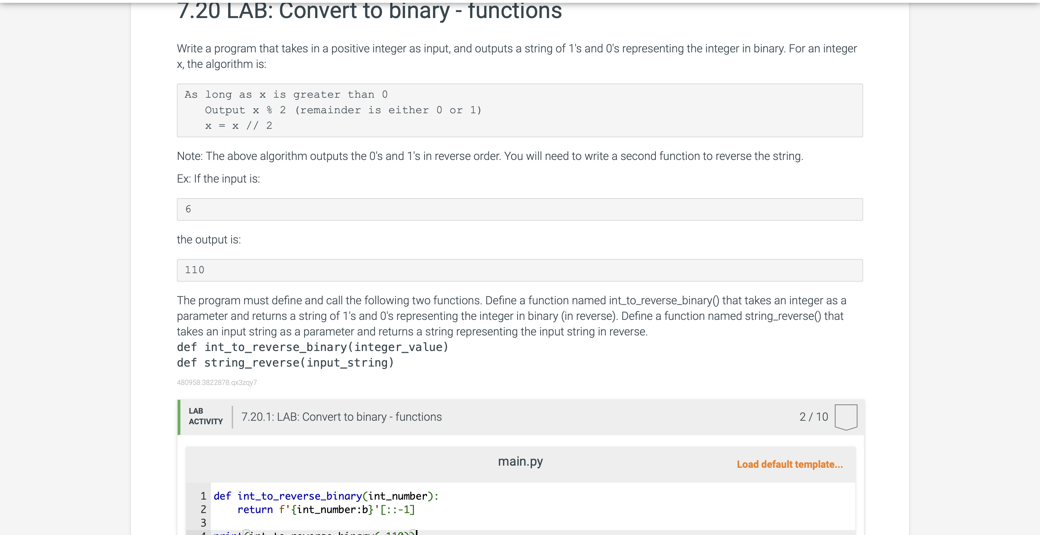Click the LAB ACTIVITY label

click(206, 416)
